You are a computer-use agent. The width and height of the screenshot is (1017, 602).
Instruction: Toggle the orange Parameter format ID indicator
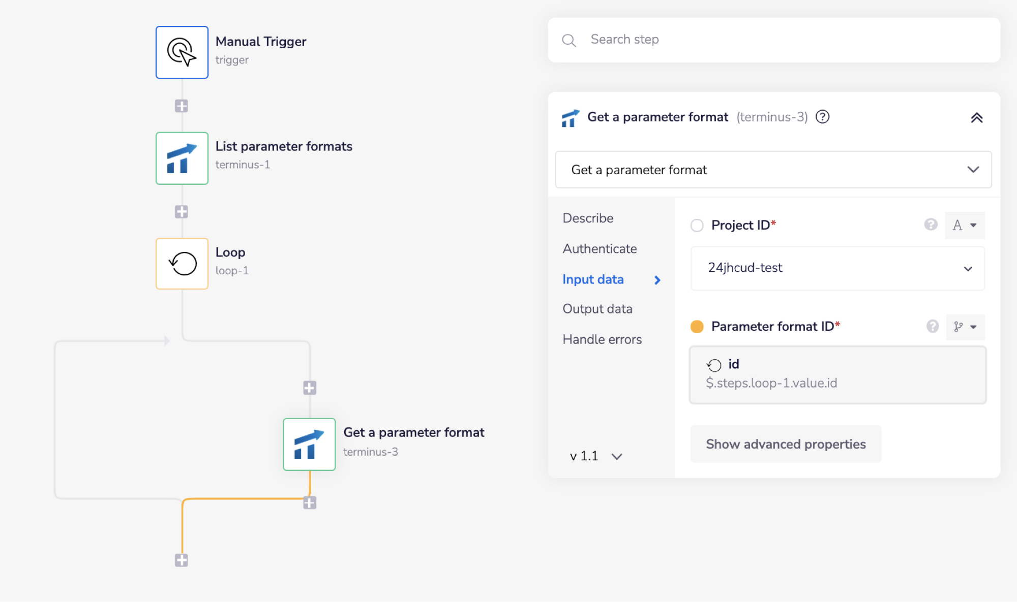697,327
